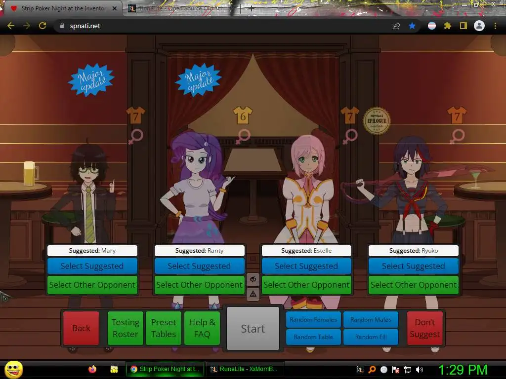506x379 pixels.
Task: Click Mary's shirt layer count icon
Action: tap(136, 115)
